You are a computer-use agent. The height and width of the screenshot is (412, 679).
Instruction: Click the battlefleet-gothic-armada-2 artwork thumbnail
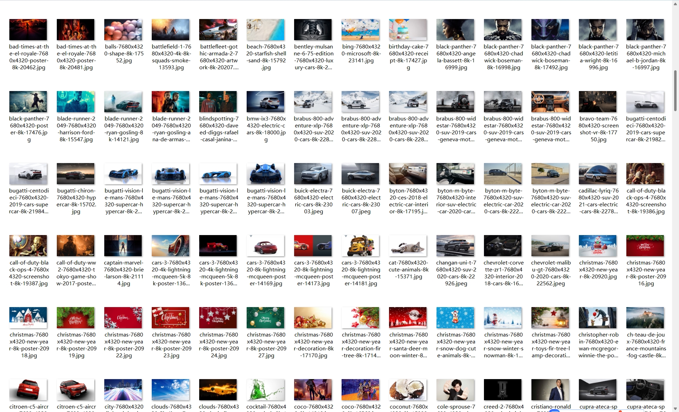tap(218, 30)
